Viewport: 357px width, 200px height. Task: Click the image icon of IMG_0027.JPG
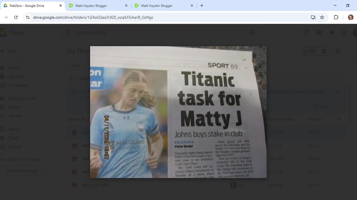pyautogui.click(x=74, y=185)
